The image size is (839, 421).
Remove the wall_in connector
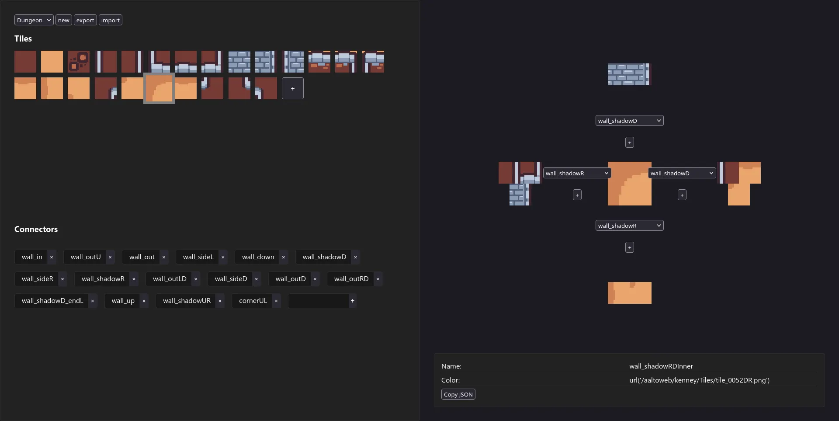pos(52,257)
